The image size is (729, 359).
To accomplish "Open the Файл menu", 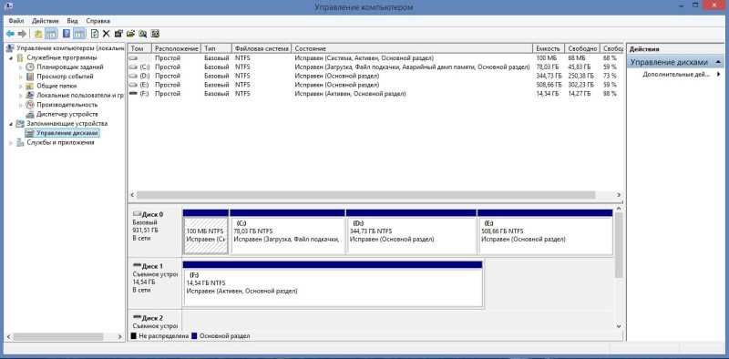I will click(x=16, y=21).
